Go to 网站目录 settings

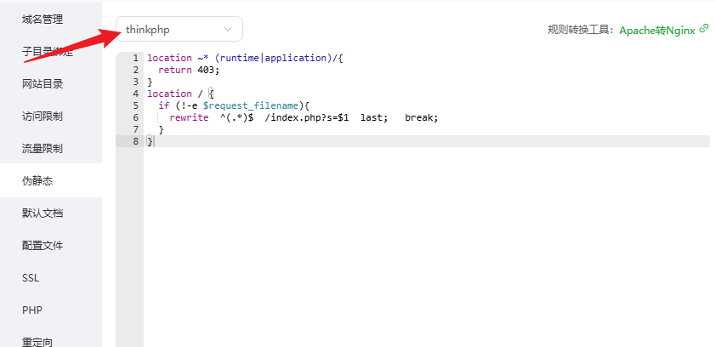point(42,83)
